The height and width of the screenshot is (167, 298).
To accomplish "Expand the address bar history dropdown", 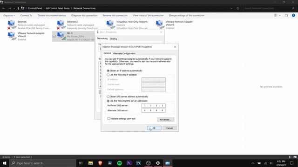I will [231, 8].
